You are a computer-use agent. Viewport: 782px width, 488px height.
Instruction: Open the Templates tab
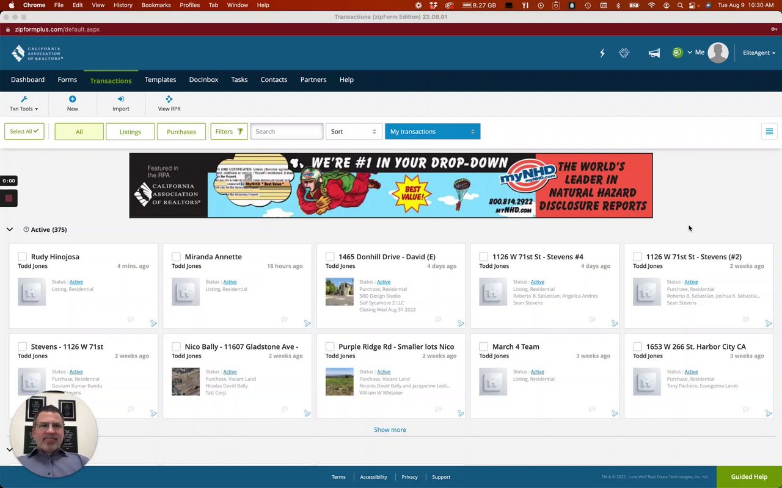pyautogui.click(x=160, y=80)
